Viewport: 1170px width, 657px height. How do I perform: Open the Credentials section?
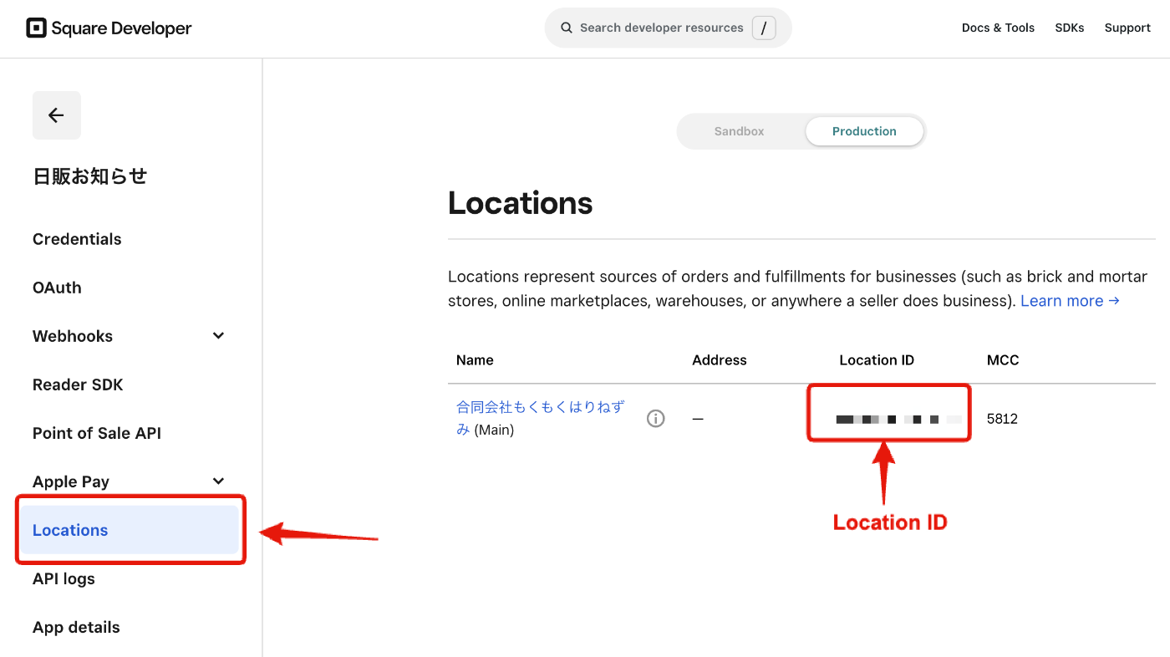coord(76,239)
